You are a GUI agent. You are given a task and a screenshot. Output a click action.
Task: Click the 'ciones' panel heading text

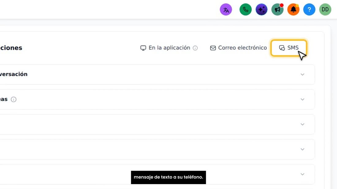pyautogui.click(x=11, y=48)
